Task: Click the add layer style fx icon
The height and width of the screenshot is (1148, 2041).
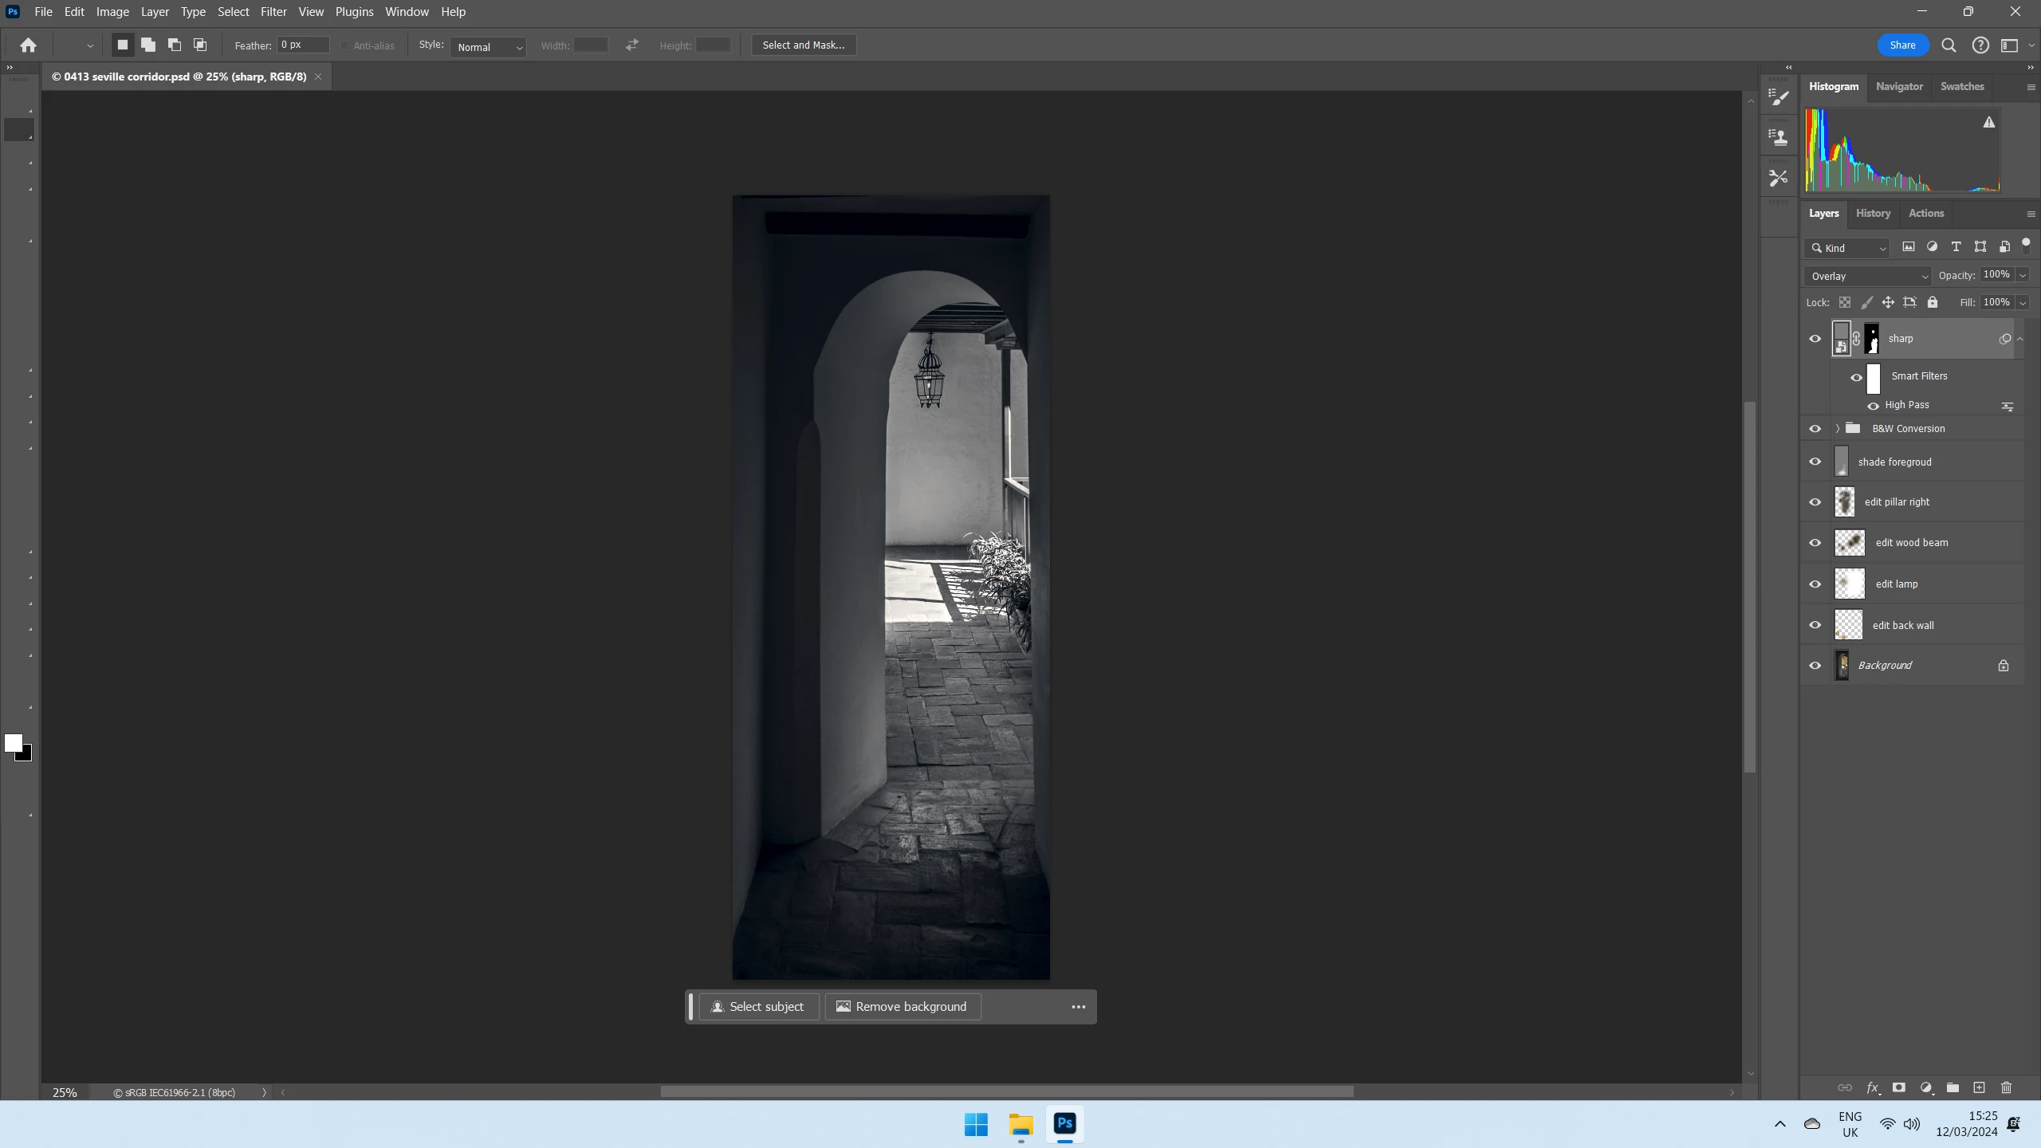Action: click(x=1873, y=1087)
